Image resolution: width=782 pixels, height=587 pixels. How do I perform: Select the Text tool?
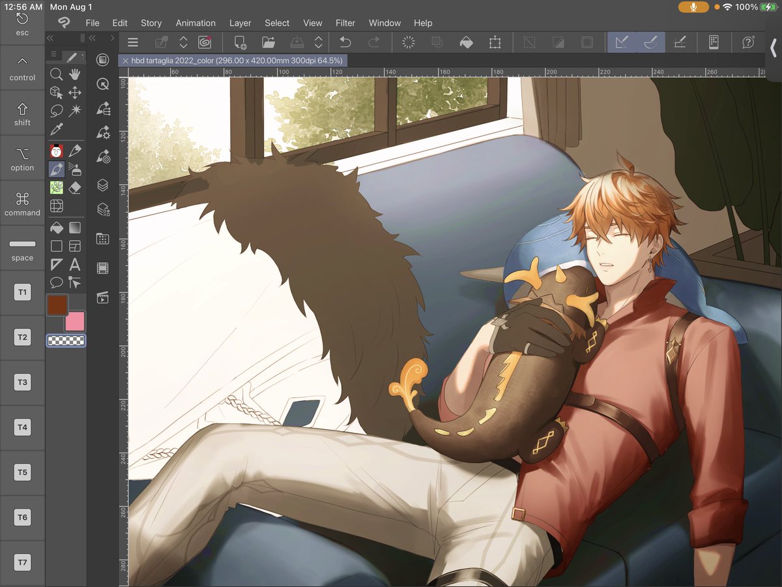(75, 264)
